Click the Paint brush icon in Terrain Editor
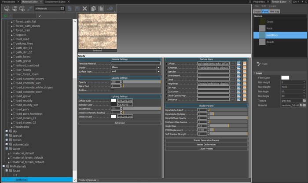Viewport: 308px width, 183px height. (x=258, y=64)
